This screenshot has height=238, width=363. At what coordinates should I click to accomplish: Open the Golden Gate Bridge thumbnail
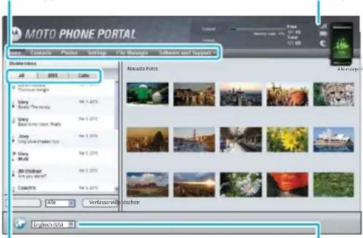[194, 140]
